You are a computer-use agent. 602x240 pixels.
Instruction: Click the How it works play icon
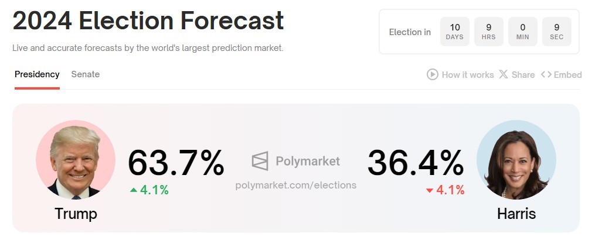(433, 74)
